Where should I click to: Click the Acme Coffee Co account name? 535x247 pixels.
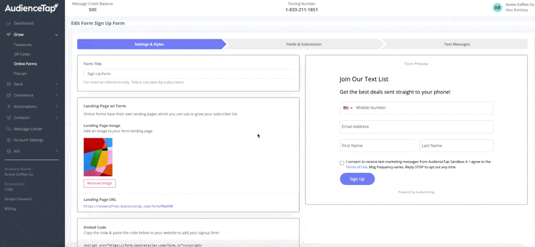520,5
